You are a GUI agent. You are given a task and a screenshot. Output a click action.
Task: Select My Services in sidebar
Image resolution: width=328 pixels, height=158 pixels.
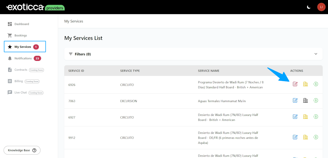(x=25, y=47)
